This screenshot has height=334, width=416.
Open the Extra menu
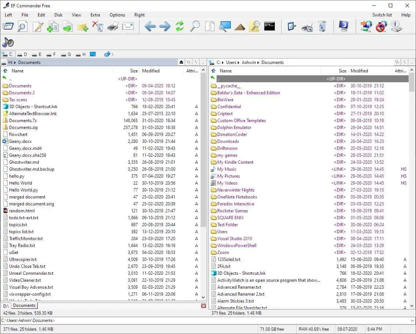pos(95,15)
